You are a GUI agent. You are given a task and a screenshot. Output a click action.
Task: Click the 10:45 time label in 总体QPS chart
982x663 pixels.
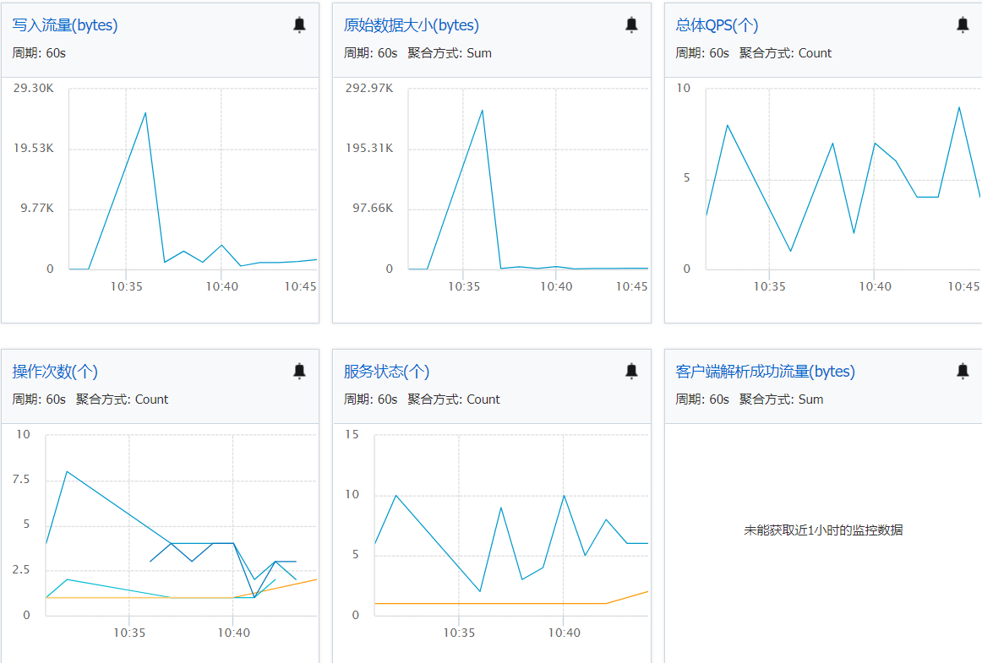[963, 286]
